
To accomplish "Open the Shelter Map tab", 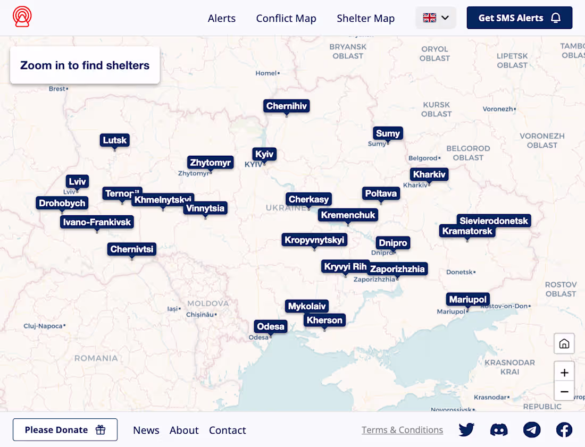I will coord(365,18).
